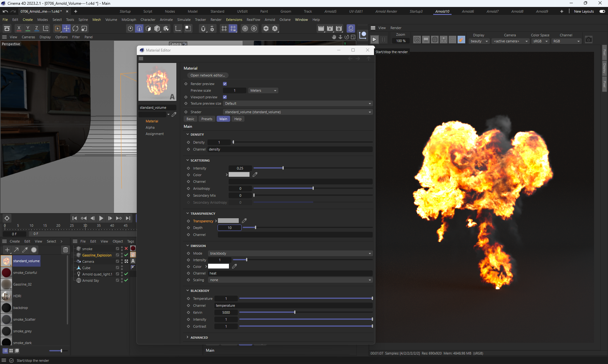Select the smoke_Colorful material thumbnail
Image resolution: width=608 pixels, height=364 pixels.
pyautogui.click(x=6, y=273)
